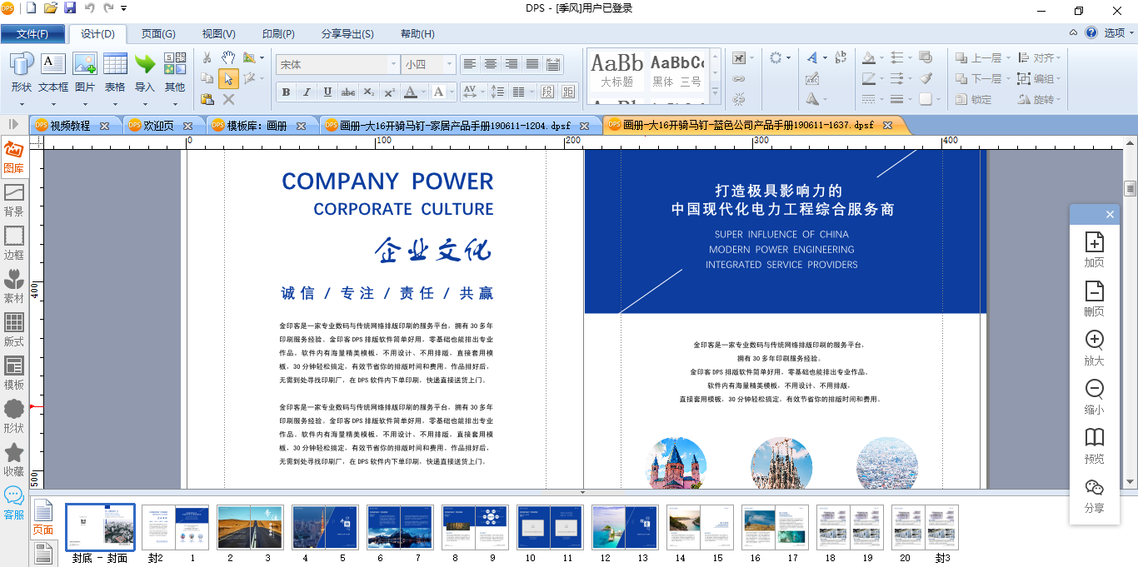Toggle underline text formatting
Image resolution: width=1138 pixels, height=567 pixels.
(x=327, y=92)
